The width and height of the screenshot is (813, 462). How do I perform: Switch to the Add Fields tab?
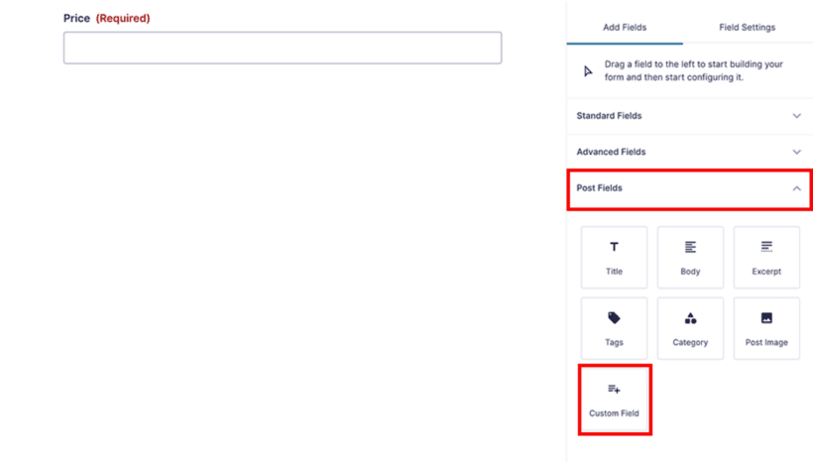pyautogui.click(x=625, y=28)
